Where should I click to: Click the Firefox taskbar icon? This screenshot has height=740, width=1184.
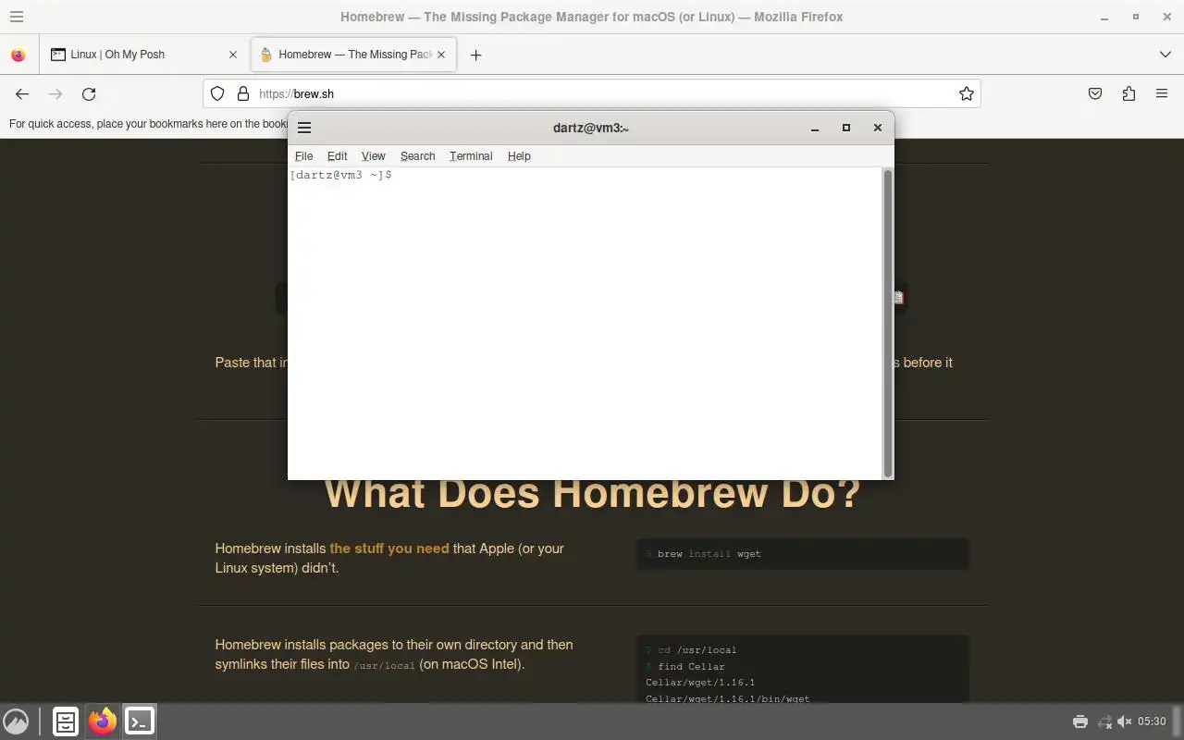click(x=103, y=721)
